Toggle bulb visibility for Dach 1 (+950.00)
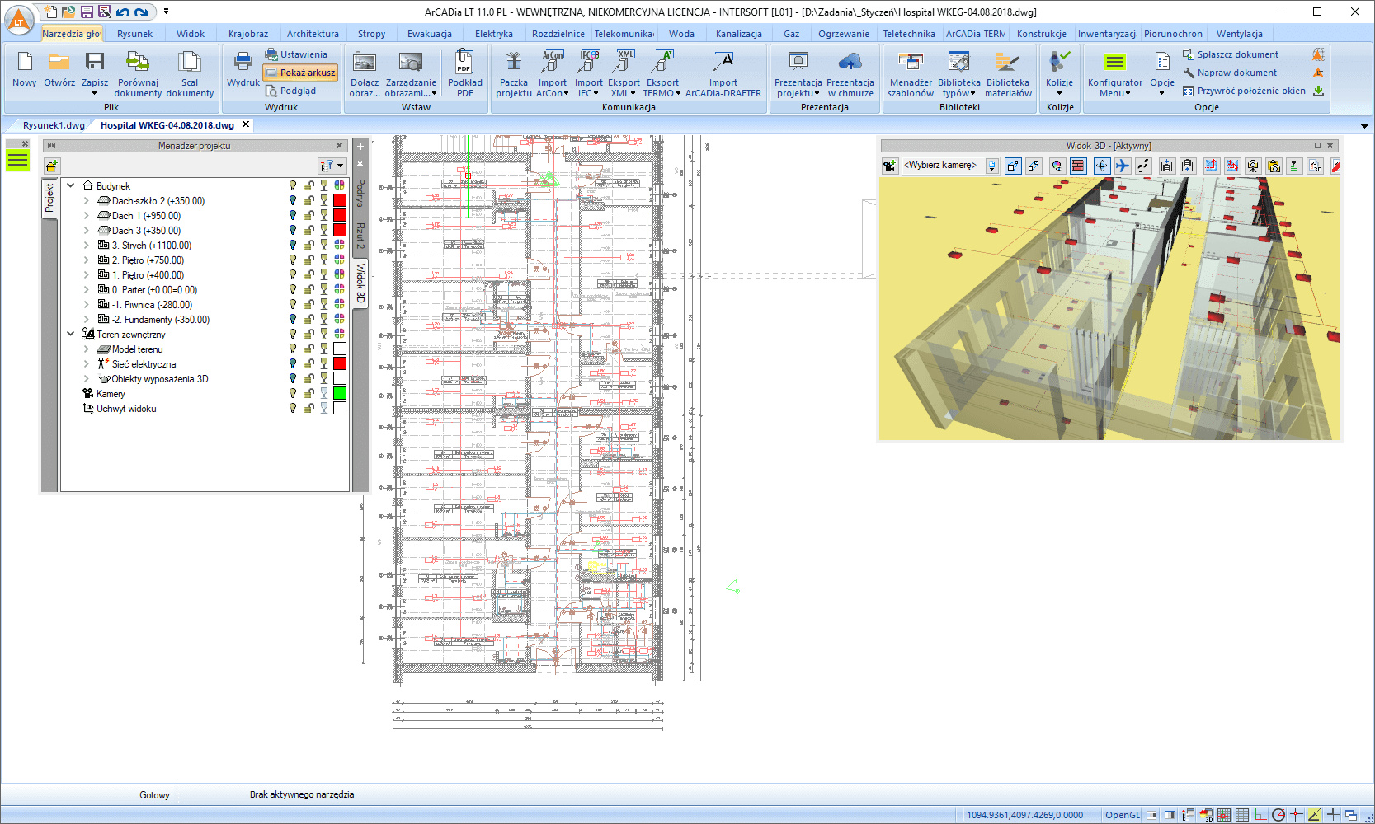 (x=293, y=215)
